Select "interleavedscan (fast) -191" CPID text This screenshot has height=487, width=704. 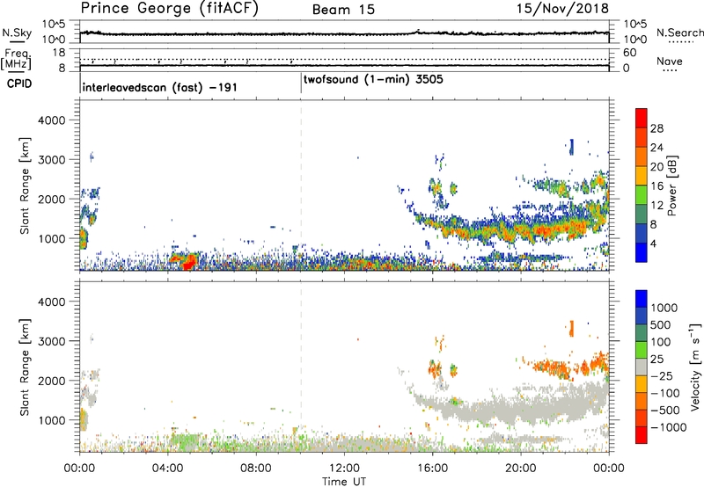pyautogui.click(x=160, y=87)
